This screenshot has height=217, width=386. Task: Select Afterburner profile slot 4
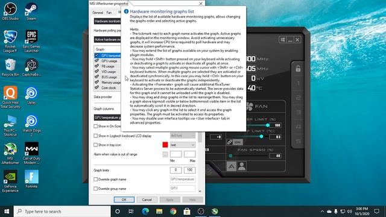click(298, 127)
